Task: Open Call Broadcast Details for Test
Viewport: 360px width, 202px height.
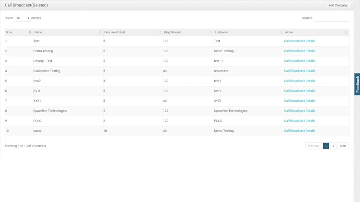Action: tap(299, 41)
